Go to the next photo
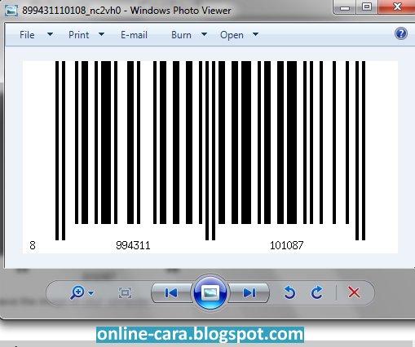This screenshot has width=415, height=347. point(249,292)
